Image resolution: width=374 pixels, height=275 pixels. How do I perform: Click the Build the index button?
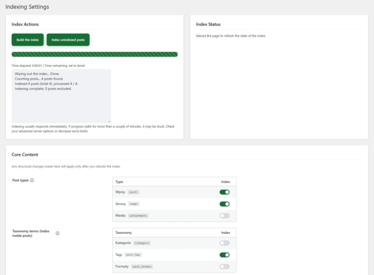pos(27,40)
